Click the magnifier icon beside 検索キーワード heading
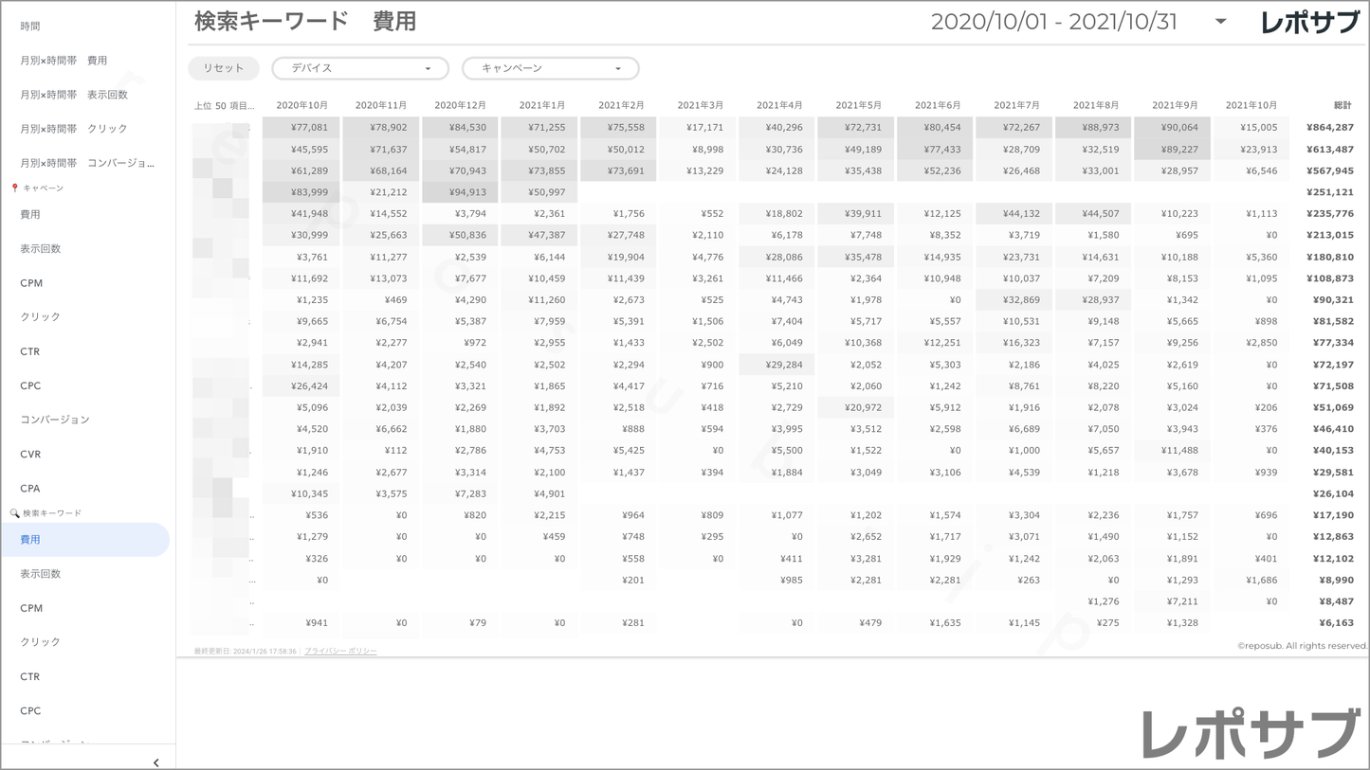The image size is (1370, 770). pyautogui.click(x=14, y=513)
